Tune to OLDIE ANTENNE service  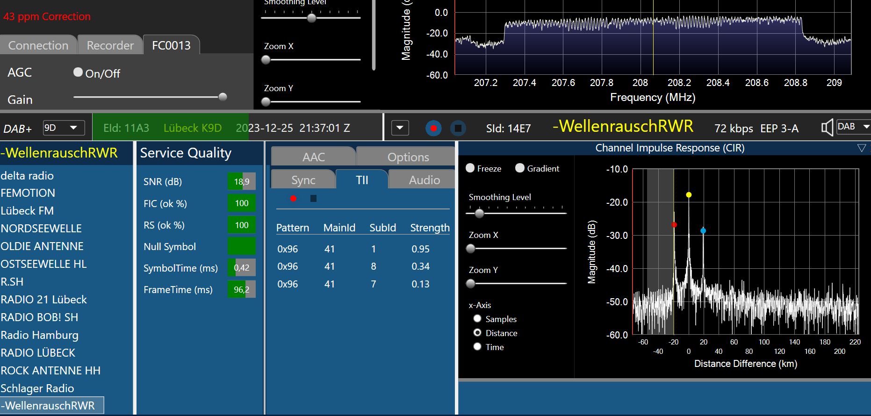click(x=42, y=246)
